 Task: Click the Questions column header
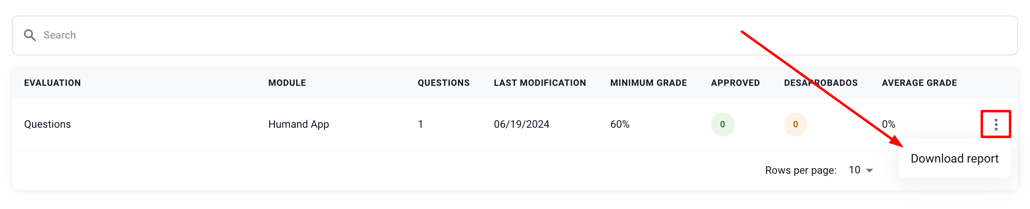pyautogui.click(x=444, y=83)
